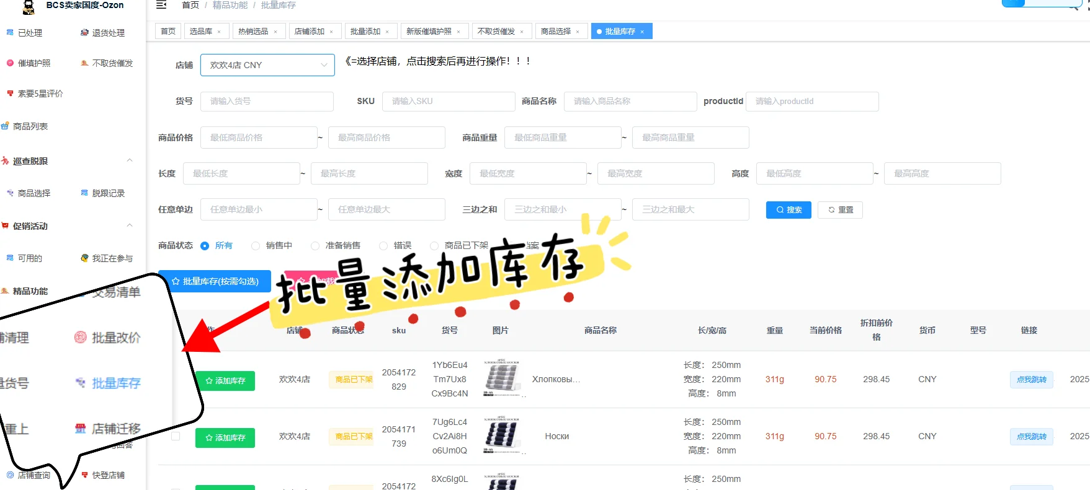Open product thumbnail in Носки row
The image size is (1090, 490).
click(x=501, y=435)
